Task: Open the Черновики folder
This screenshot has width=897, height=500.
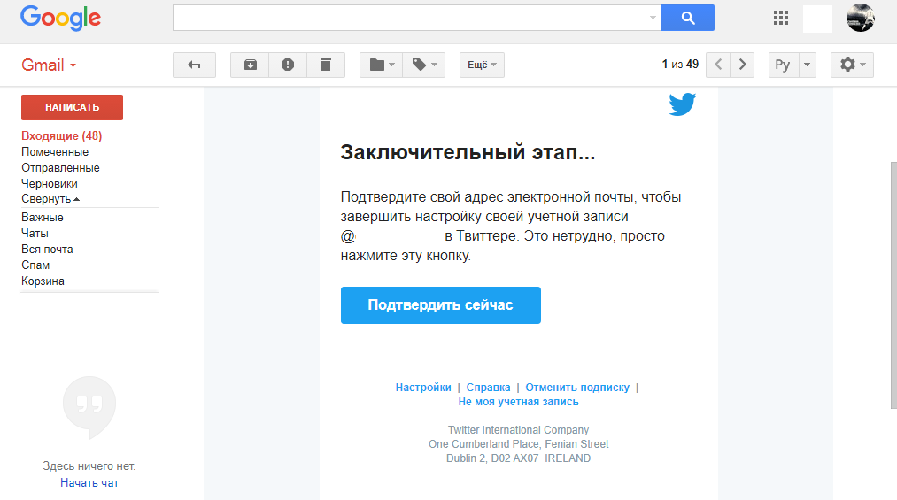Action: [50, 184]
